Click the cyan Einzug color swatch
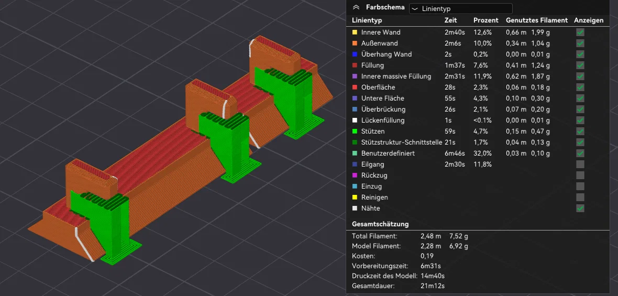Screen dimensions: 618x296 (355, 187)
